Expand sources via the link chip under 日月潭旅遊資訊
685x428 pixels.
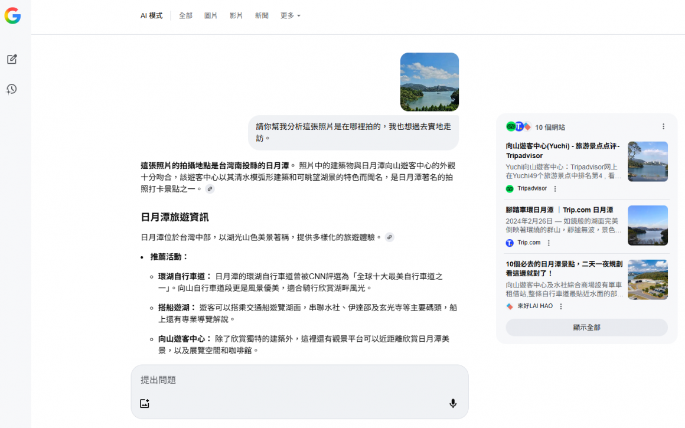click(x=389, y=236)
